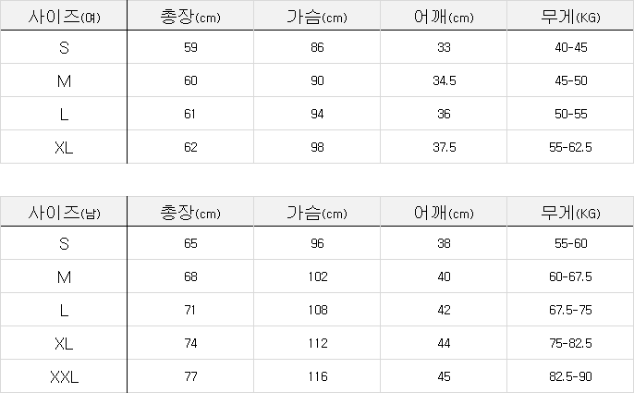Select the 40-45 weight range cell
Screen dimensions: 634x393
(x=569, y=47)
